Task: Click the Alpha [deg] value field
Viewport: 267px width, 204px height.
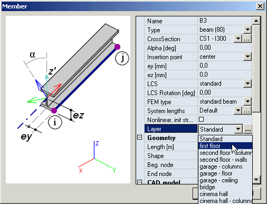Action: click(225, 48)
